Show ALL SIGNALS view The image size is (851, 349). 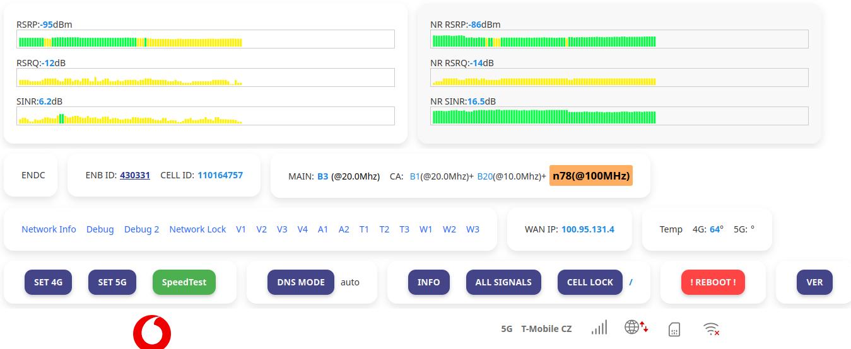pyautogui.click(x=503, y=282)
